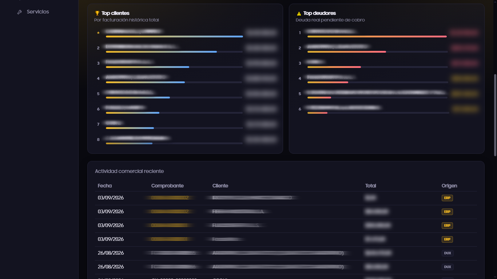Image resolution: width=497 pixels, height=279 pixels.
Task: Click progress bar of client ranked 8
Action: (174, 143)
